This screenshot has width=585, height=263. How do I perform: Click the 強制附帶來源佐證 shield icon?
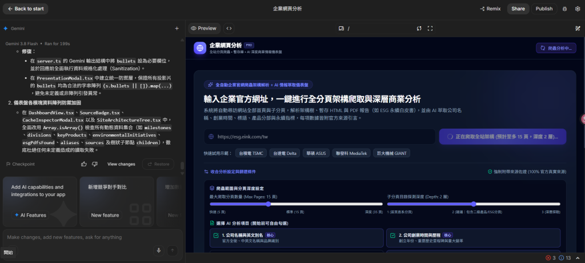point(490,172)
